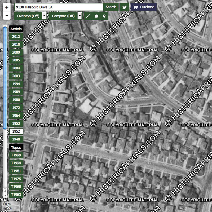
Task: Show the 1994 aerial imagery
Action: (x=16, y=84)
